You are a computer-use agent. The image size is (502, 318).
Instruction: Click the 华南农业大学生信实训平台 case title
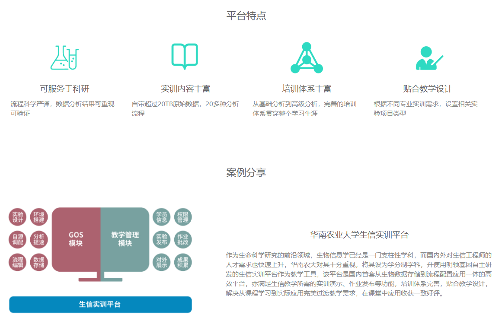359,235
